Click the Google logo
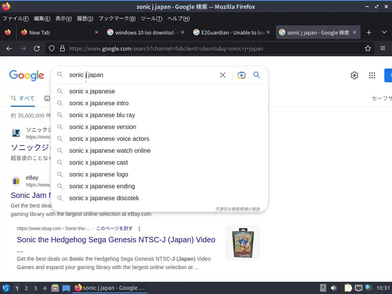The height and width of the screenshot is (294, 392). pyautogui.click(x=26, y=75)
